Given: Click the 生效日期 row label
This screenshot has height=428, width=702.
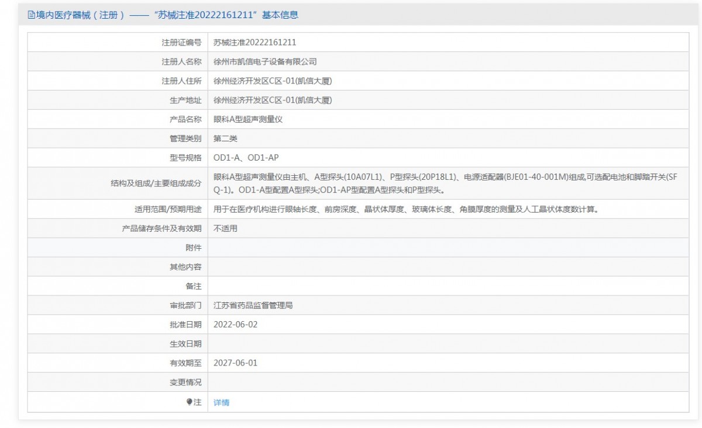Looking at the screenshot, I should click(x=185, y=344).
